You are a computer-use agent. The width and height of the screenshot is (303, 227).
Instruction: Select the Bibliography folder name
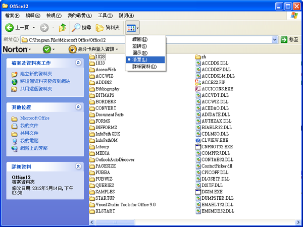108,89
